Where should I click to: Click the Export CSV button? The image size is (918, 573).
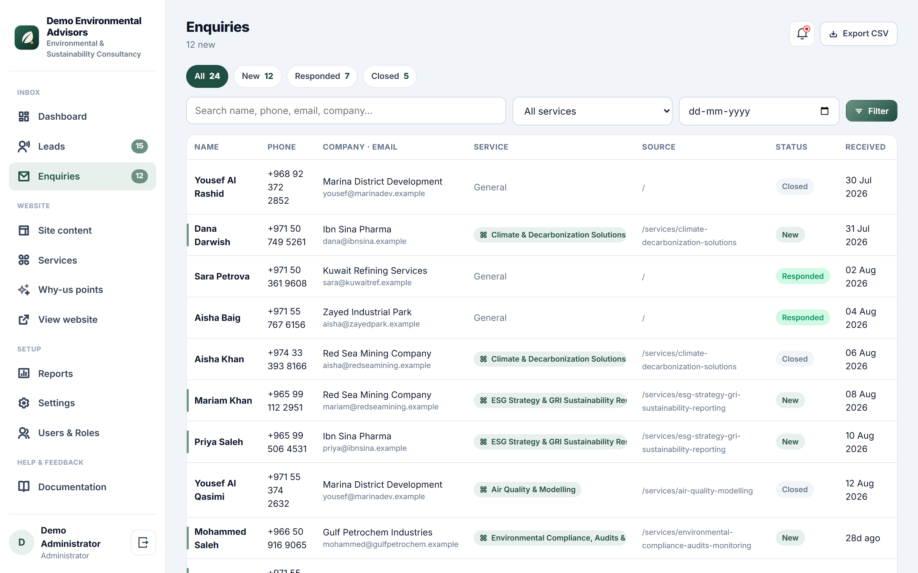858,34
